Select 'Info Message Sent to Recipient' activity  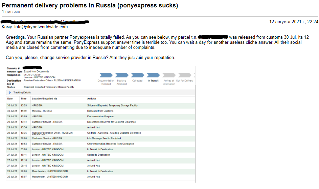point(104,138)
